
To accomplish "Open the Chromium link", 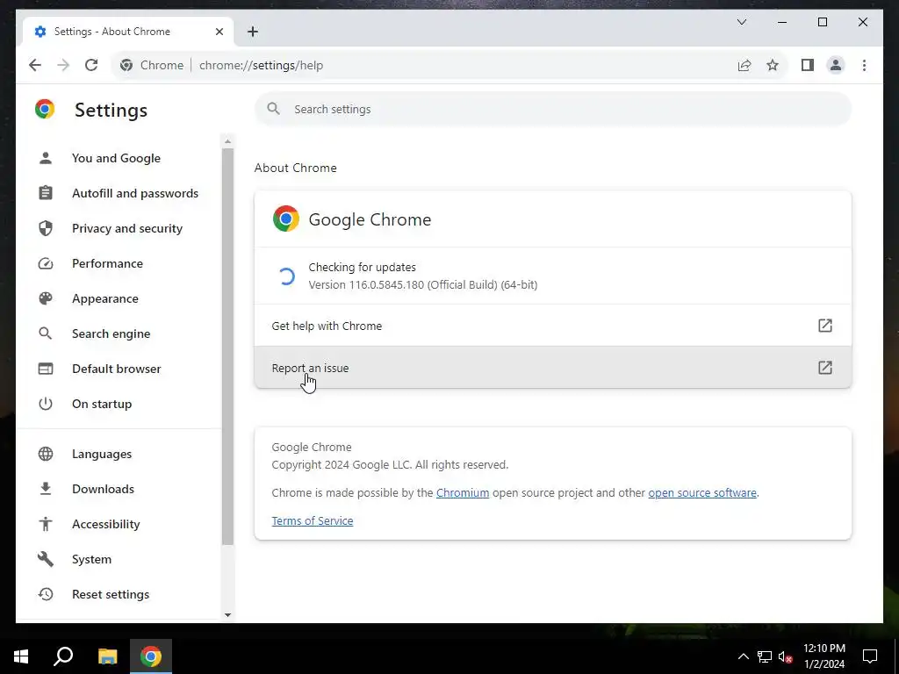I will (463, 493).
